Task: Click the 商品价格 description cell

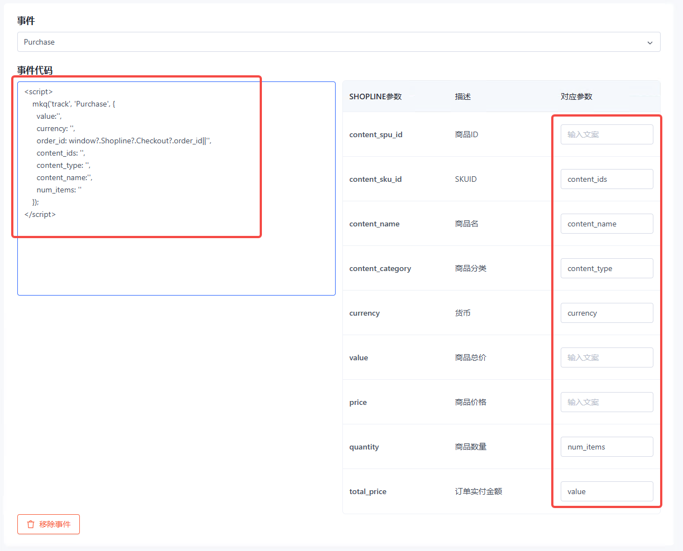Action: point(471,402)
